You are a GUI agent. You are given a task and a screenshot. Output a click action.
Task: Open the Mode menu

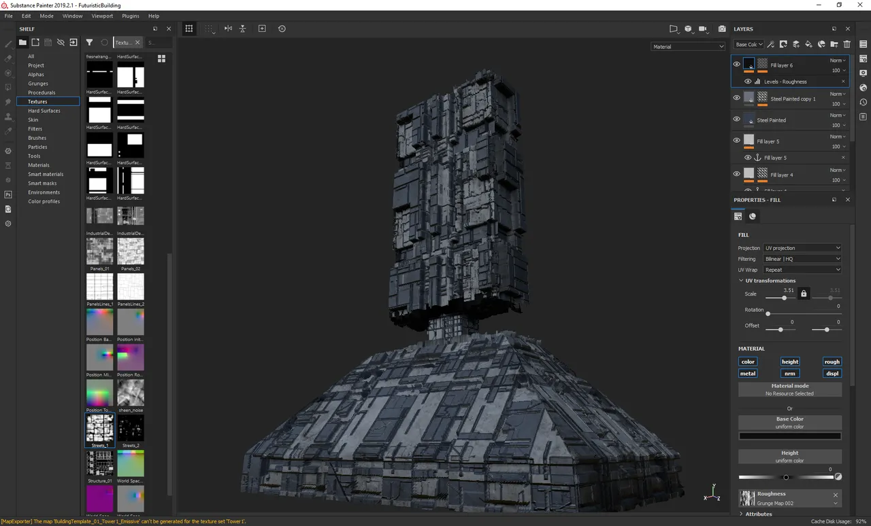(x=47, y=16)
